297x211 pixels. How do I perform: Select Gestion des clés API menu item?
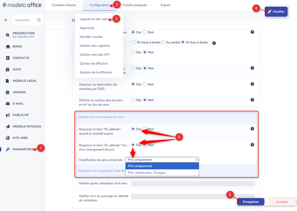pyautogui.click(x=95, y=54)
